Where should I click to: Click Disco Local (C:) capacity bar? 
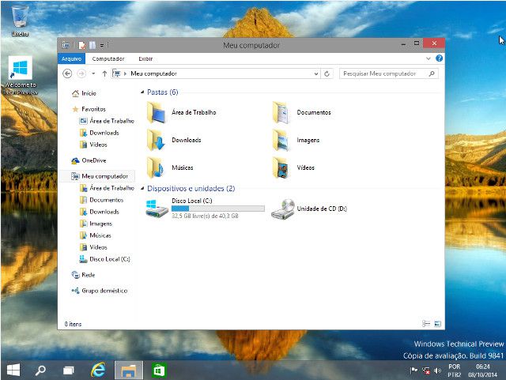pos(218,209)
